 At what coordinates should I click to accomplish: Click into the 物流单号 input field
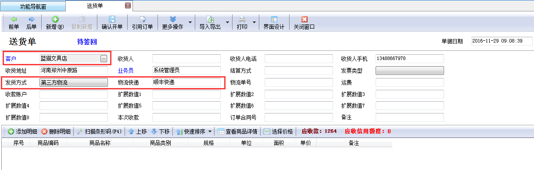coord(298,82)
